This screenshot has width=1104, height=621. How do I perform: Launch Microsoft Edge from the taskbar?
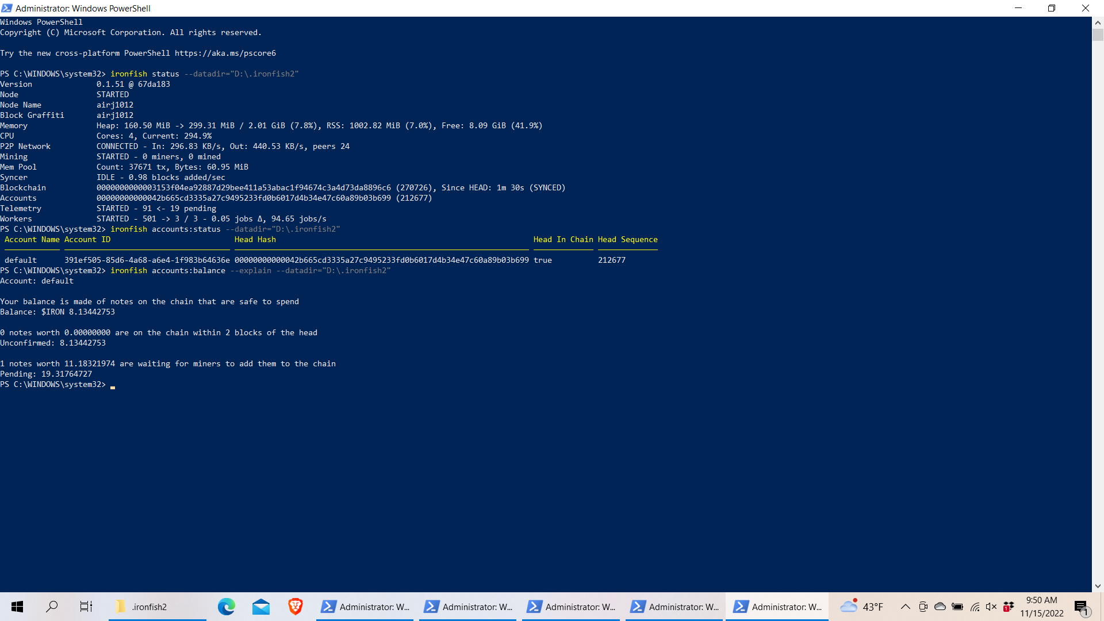coord(227,607)
